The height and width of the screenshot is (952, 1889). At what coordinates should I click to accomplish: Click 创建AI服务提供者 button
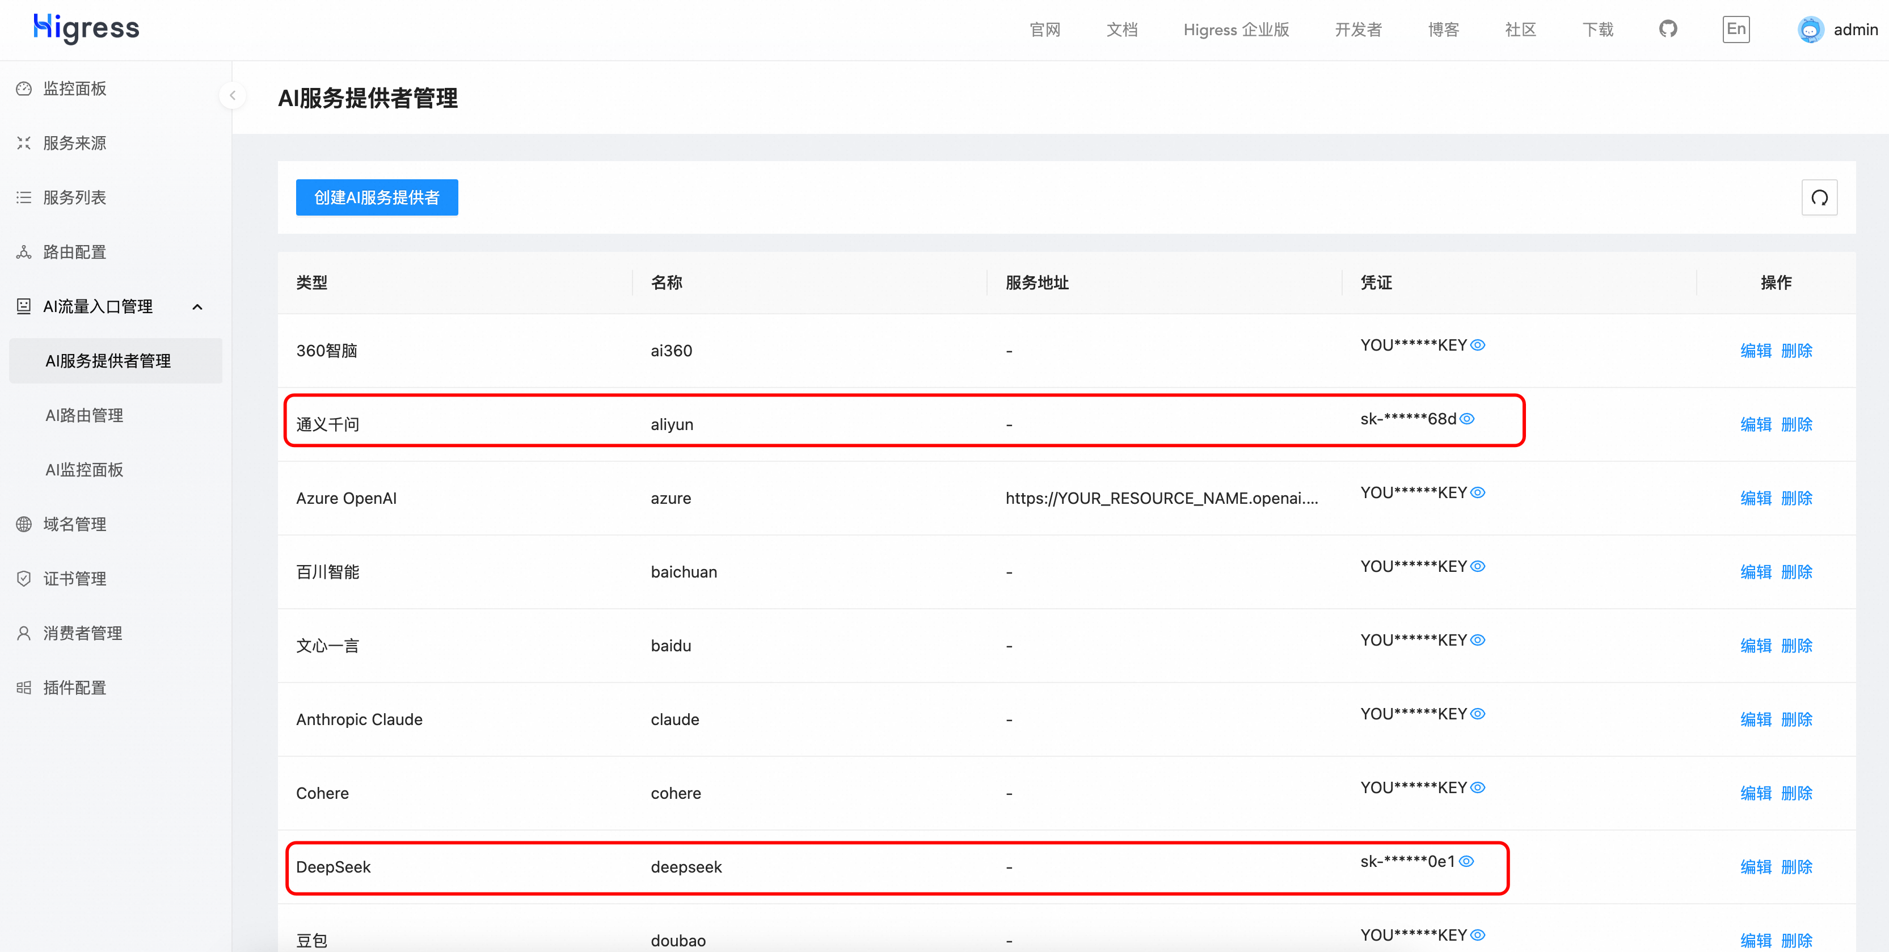tap(376, 197)
